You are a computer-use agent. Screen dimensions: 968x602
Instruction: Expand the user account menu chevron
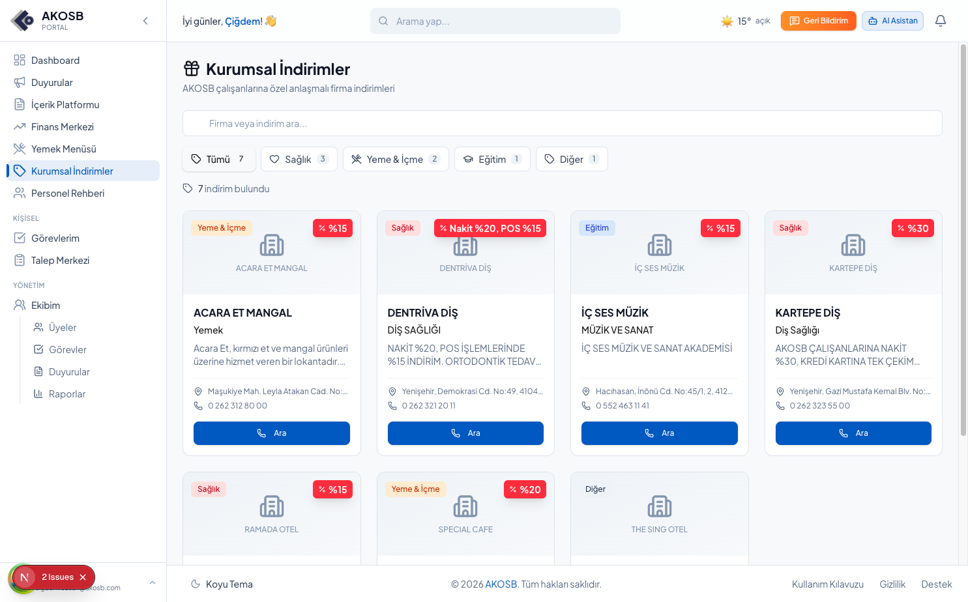coord(153,582)
